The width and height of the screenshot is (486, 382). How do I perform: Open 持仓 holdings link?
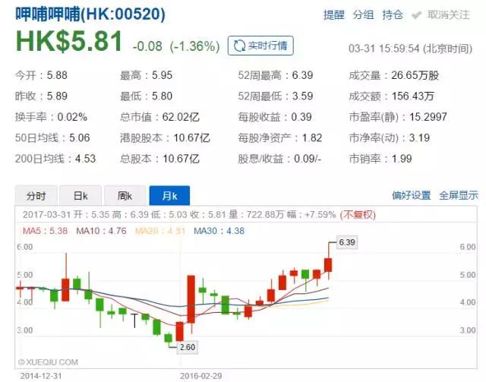pyautogui.click(x=393, y=14)
